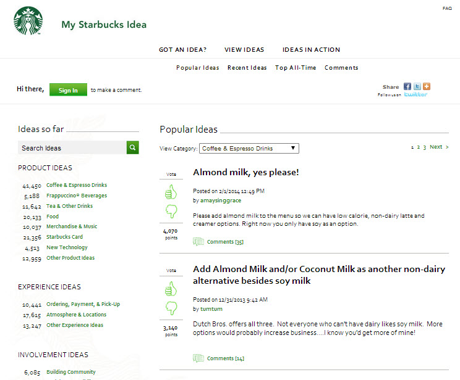Click the 3,140 points count
The image size is (460, 380).
click(171, 328)
